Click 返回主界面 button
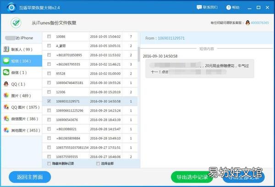This screenshot has width=275, height=187. 30,177
